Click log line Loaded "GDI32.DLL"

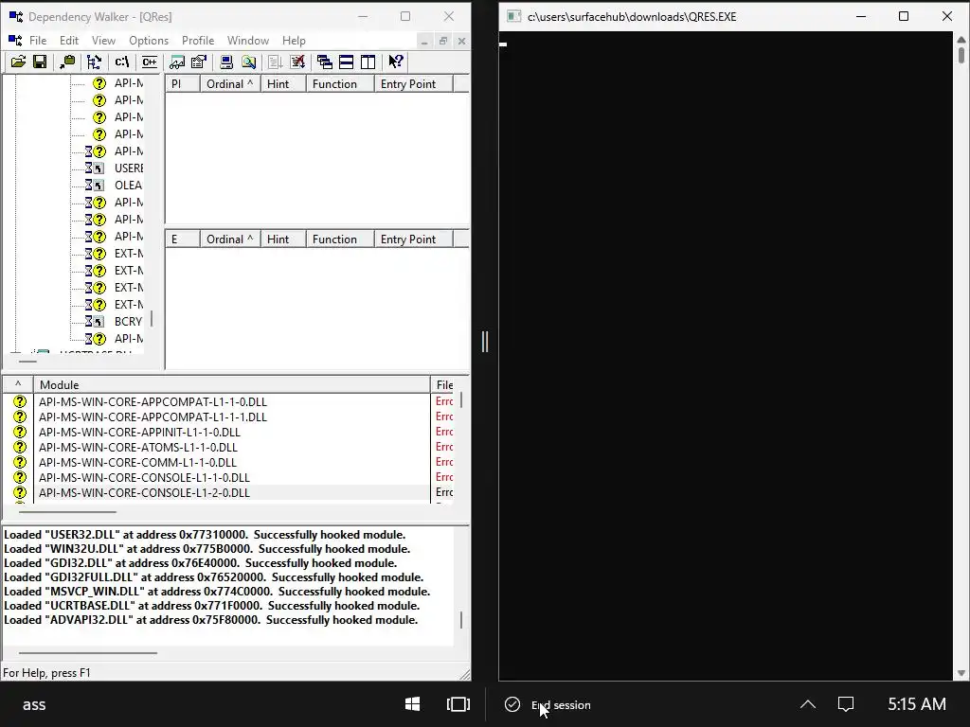pyautogui.click(x=201, y=563)
